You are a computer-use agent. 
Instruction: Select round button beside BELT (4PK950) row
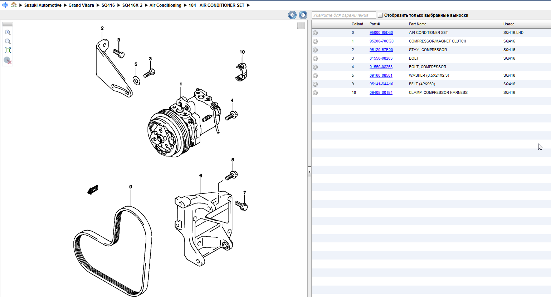pos(315,84)
